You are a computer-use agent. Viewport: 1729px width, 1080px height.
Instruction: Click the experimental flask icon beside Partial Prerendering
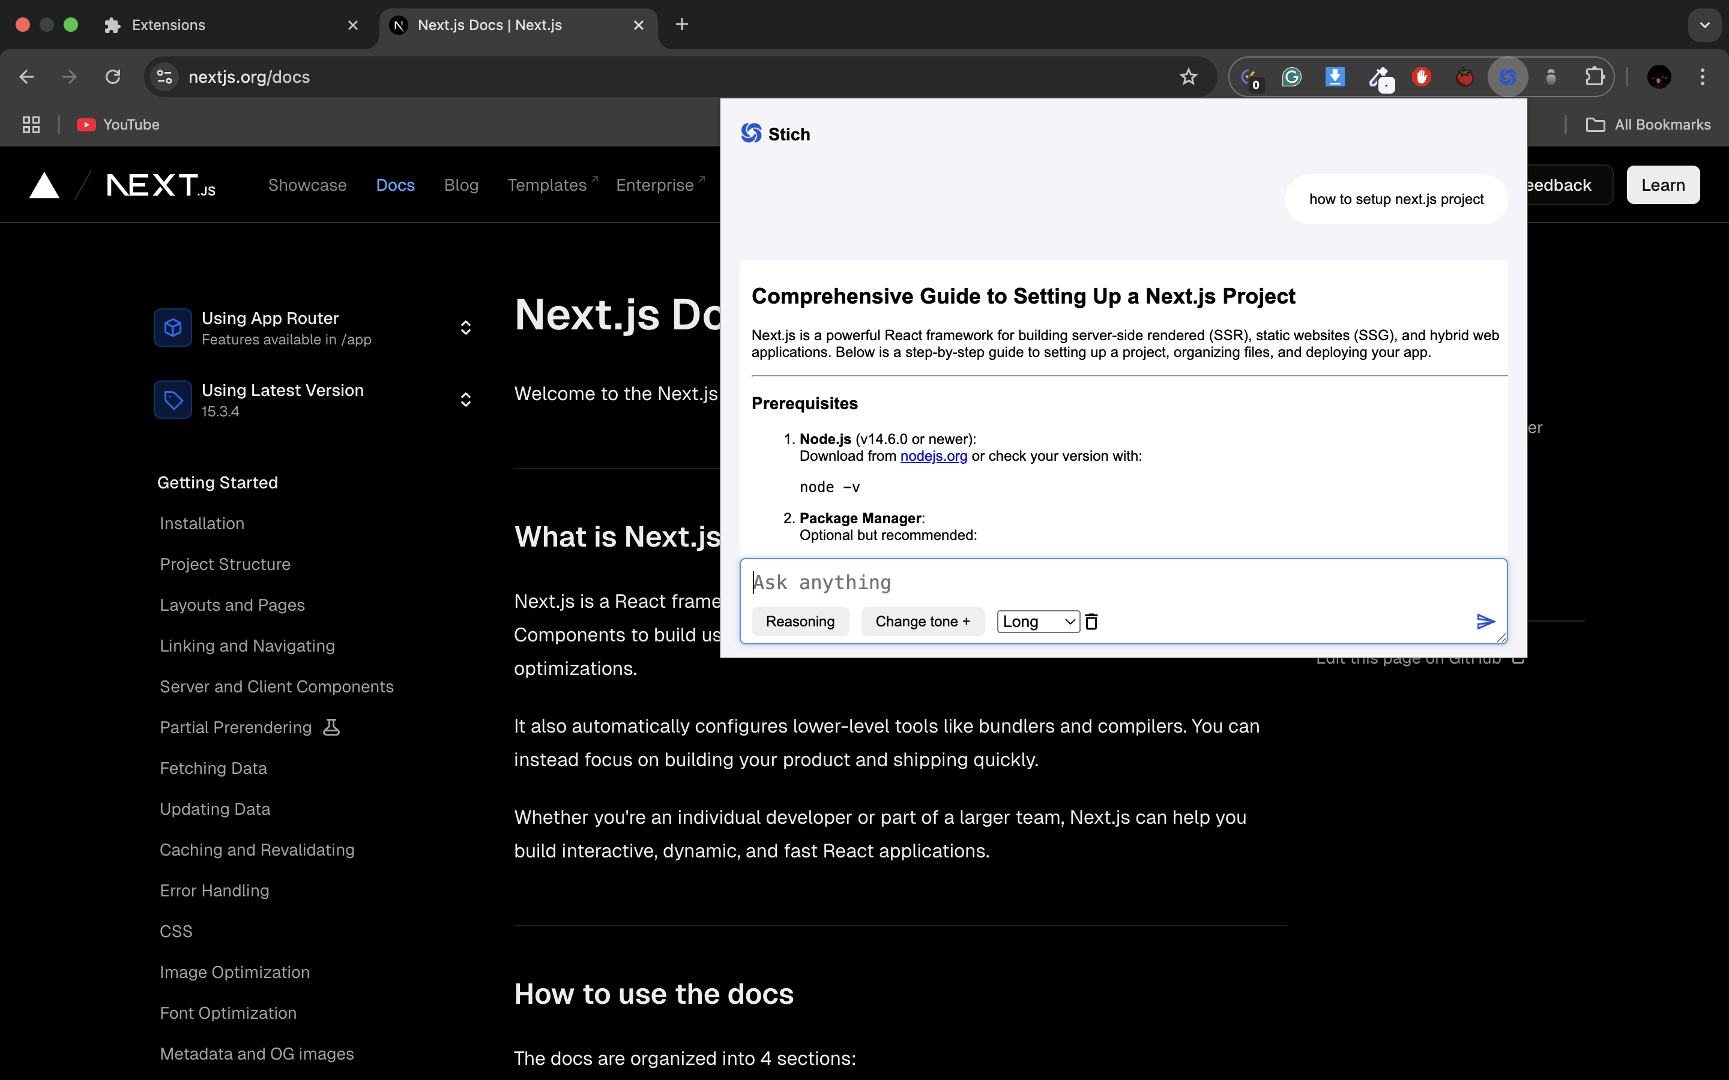(x=331, y=727)
